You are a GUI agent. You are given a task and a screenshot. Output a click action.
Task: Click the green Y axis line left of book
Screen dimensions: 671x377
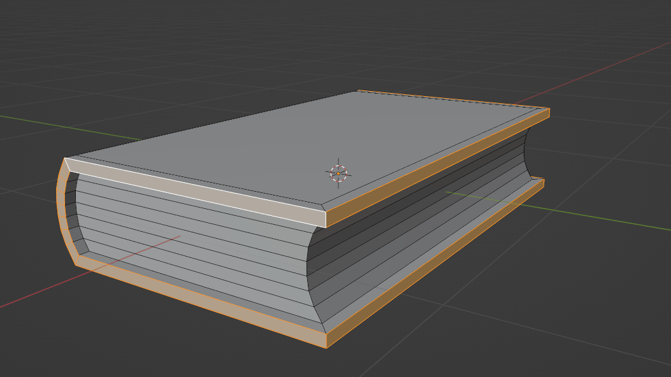tap(64, 125)
